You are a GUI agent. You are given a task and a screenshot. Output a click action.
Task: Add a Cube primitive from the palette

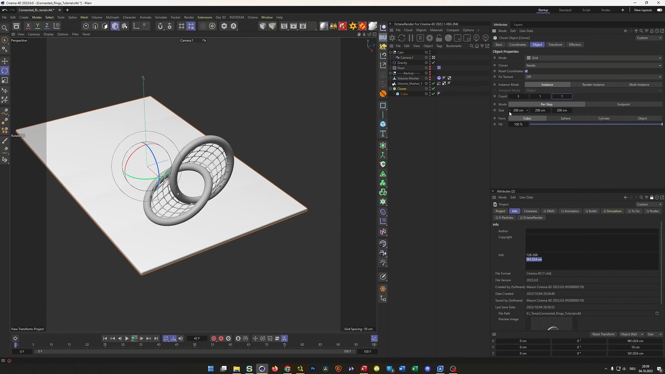click(383, 124)
